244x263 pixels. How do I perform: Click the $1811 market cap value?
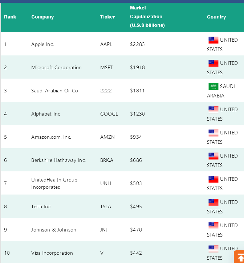pyautogui.click(x=137, y=91)
